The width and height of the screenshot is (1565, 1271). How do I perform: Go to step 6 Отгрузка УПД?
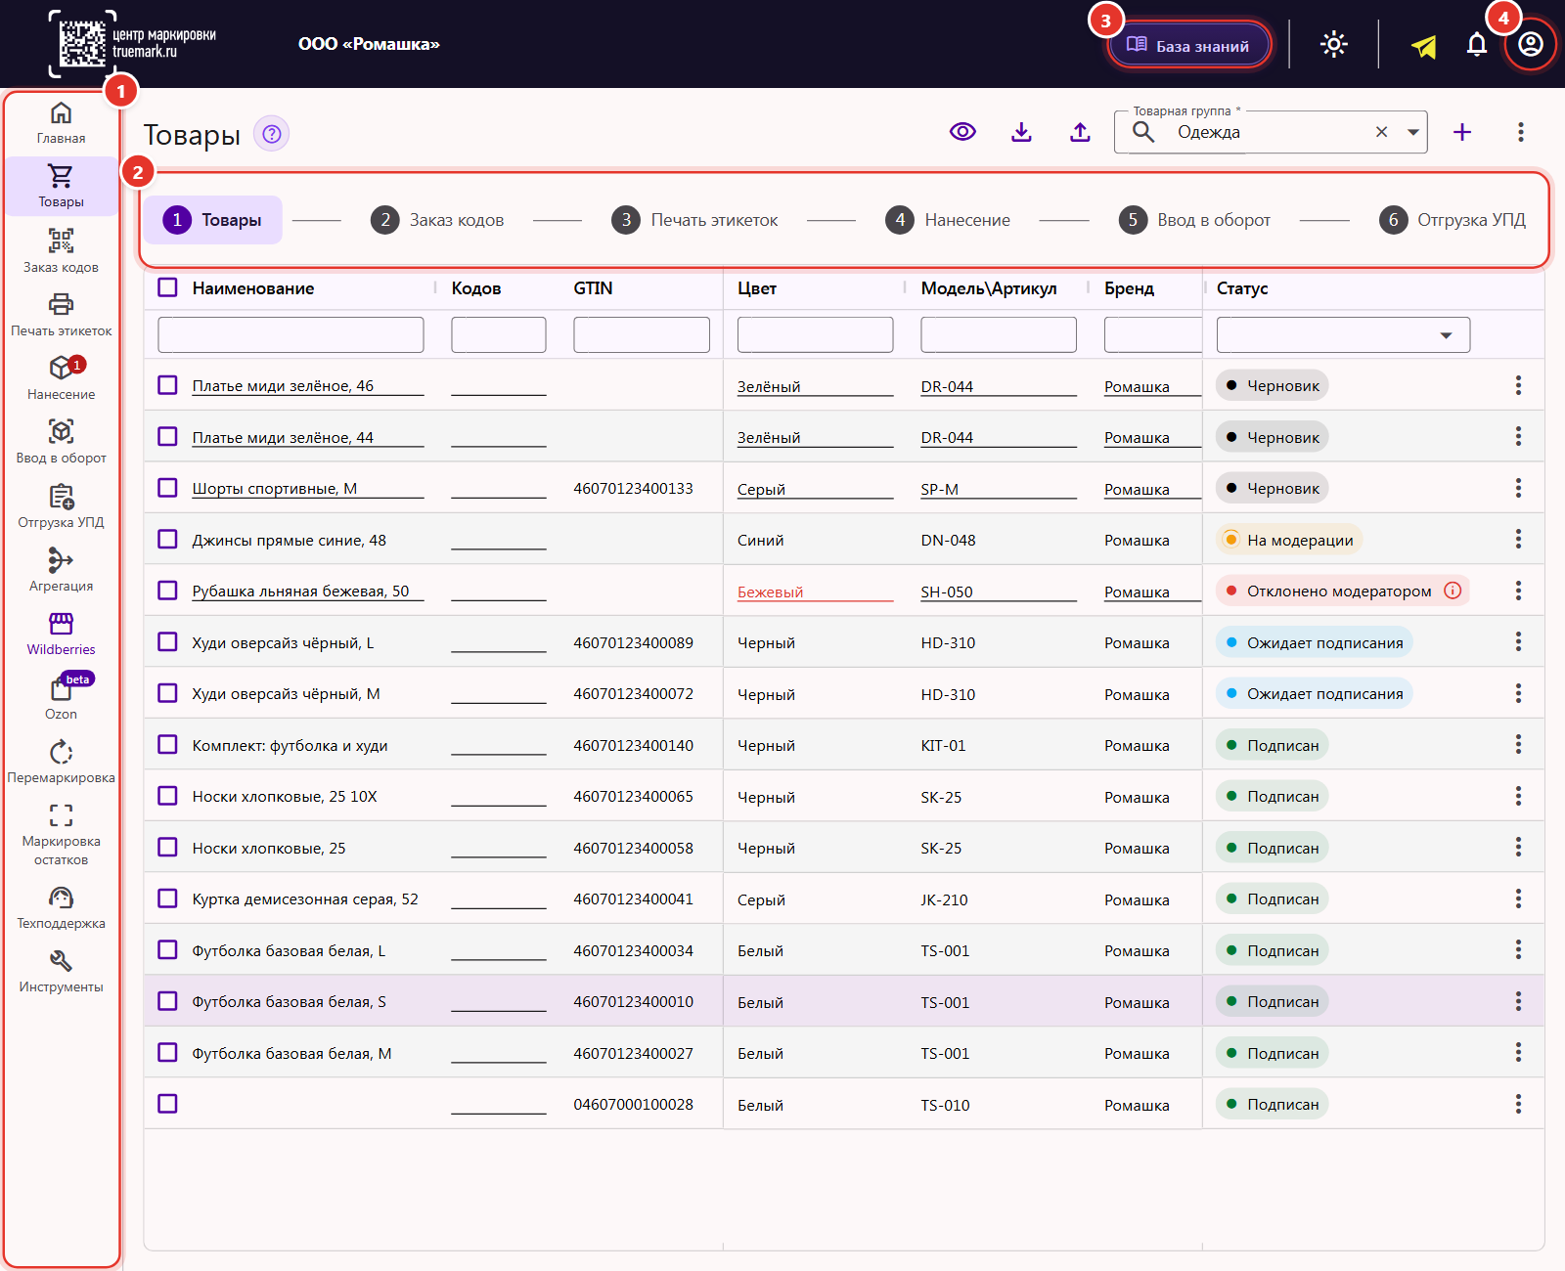pyautogui.click(x=1453, y=220)
